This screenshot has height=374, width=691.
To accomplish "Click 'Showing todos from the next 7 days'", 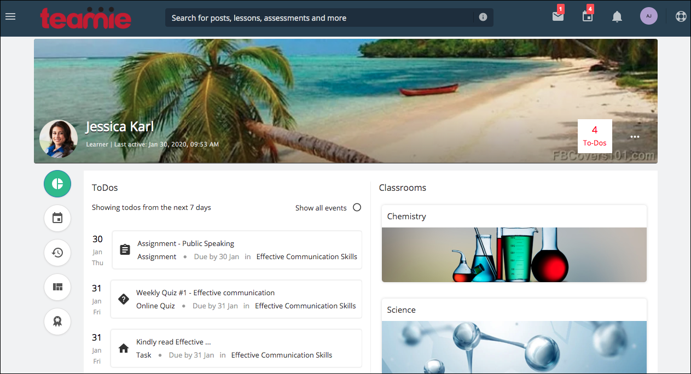I will point(152,207).
